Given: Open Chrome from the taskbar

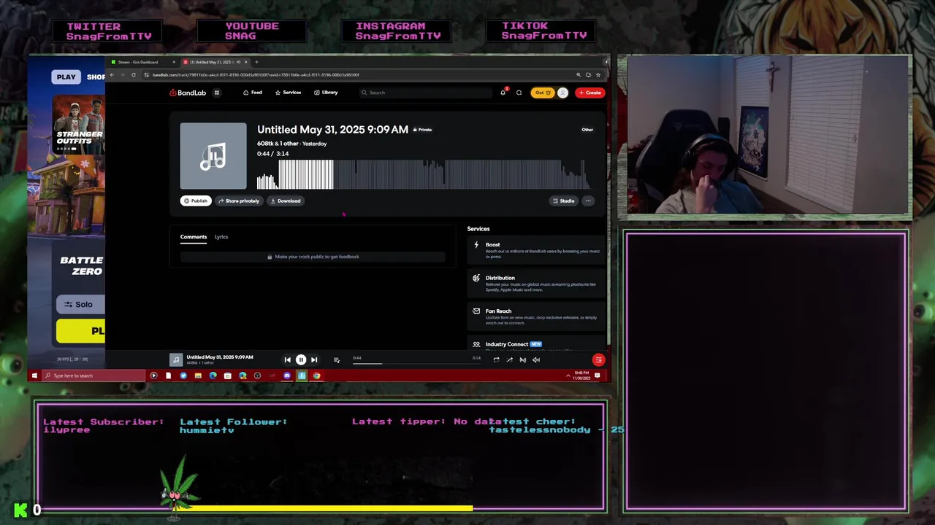Looking at the screenshot, I should 316,376.
